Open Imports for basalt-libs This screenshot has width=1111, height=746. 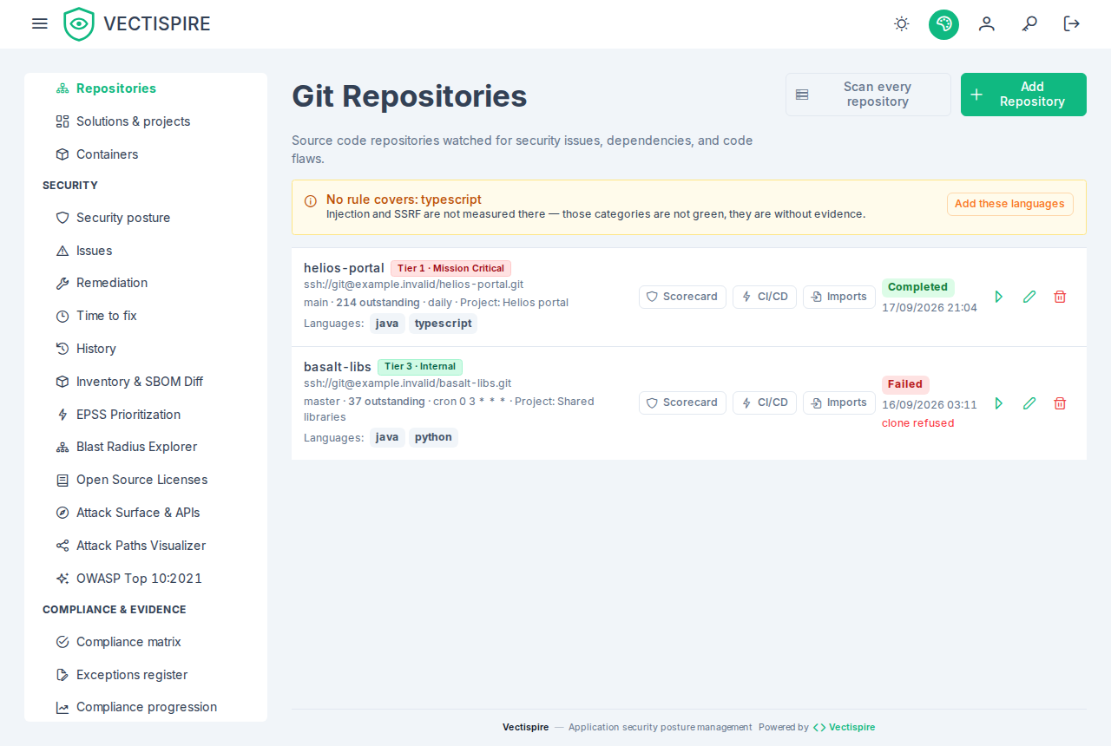pyautogui.click(x=839, y=402)
